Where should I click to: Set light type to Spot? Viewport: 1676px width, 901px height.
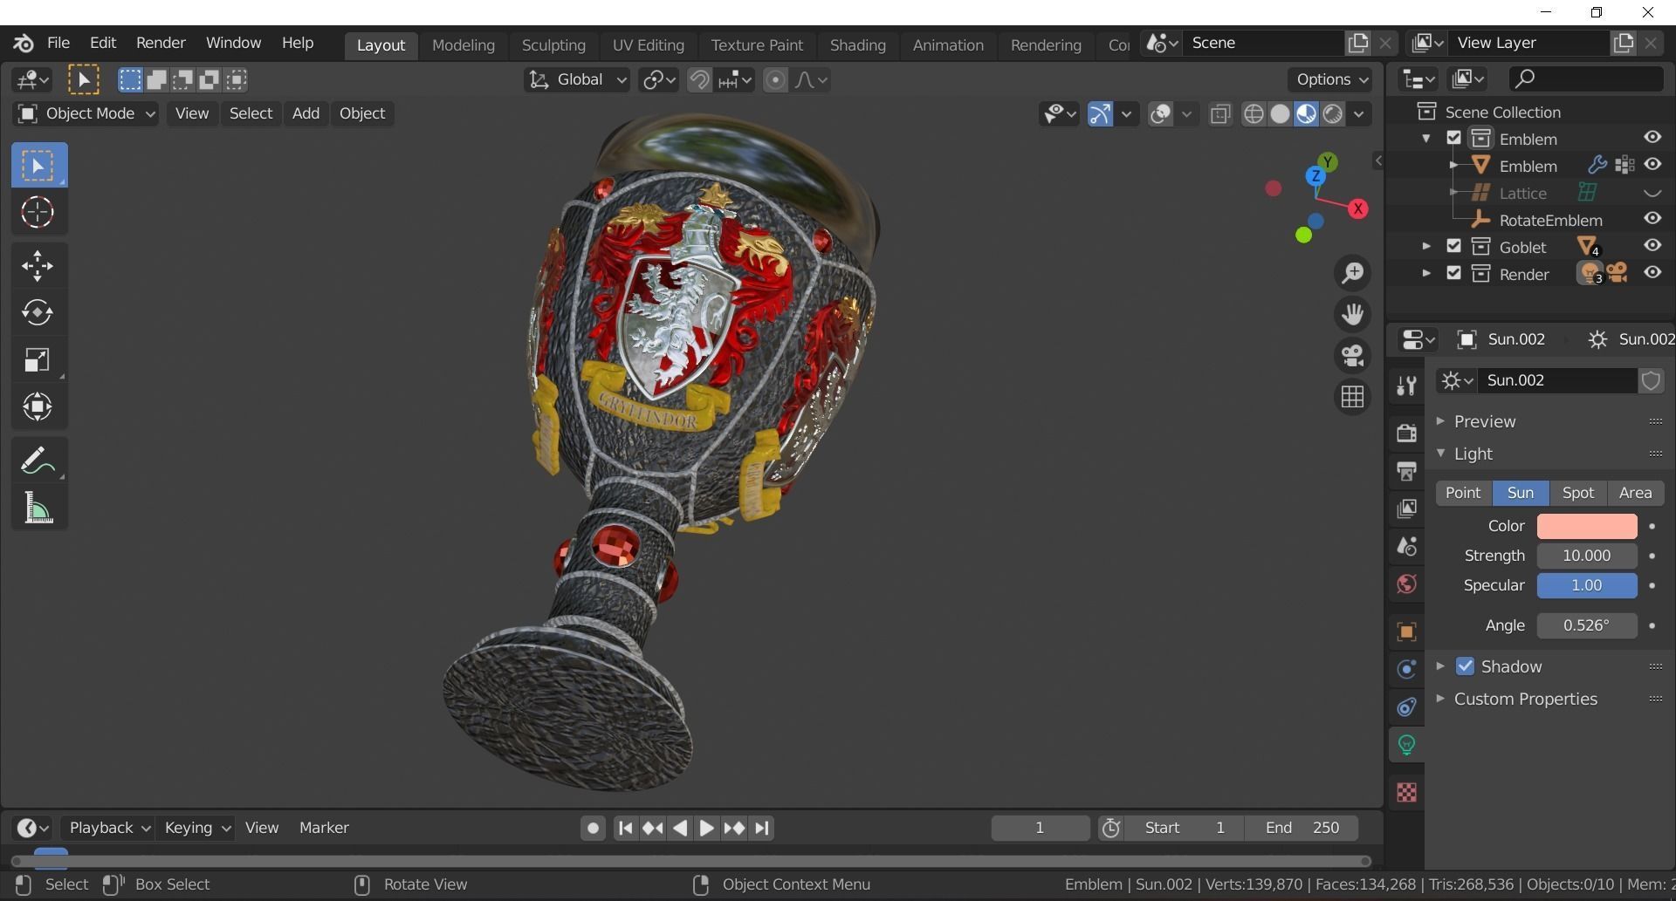[1577, 493]
